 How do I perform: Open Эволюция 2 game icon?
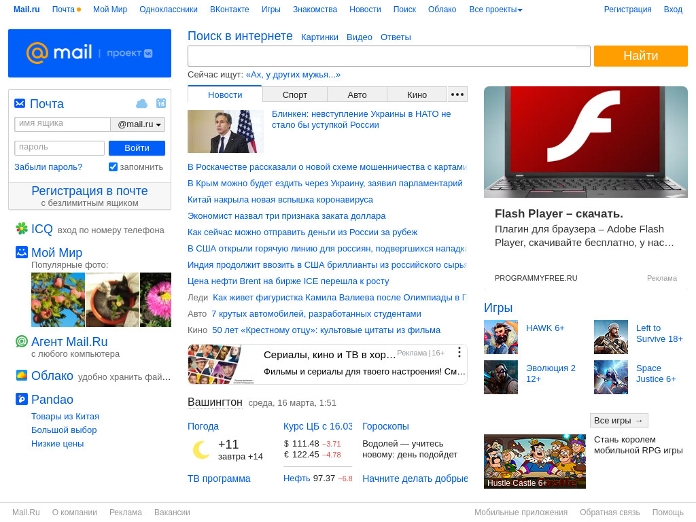pos(501,377)
